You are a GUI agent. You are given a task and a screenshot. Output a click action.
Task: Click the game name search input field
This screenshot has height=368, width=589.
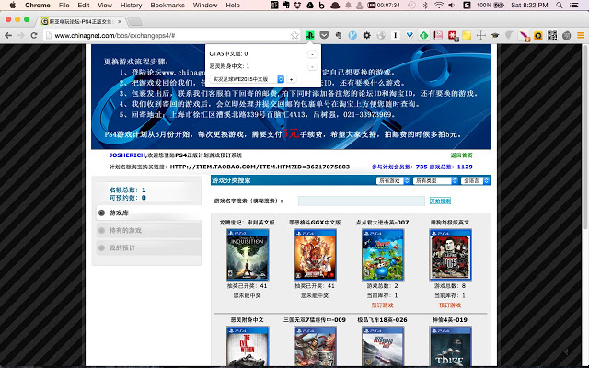(362, 201)
